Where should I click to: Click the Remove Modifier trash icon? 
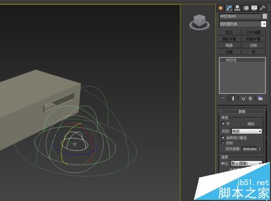coord(250,99)
